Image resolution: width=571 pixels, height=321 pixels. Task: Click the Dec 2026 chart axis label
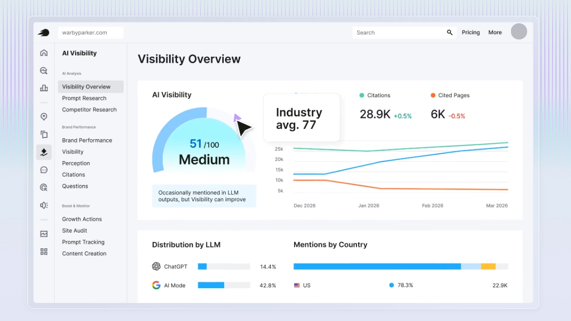[x=305, y=206]
